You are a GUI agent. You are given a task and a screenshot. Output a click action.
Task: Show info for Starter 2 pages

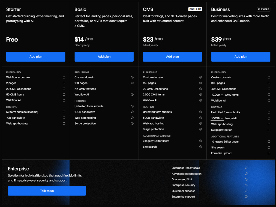pyautogui.click(x=64, y=83)
